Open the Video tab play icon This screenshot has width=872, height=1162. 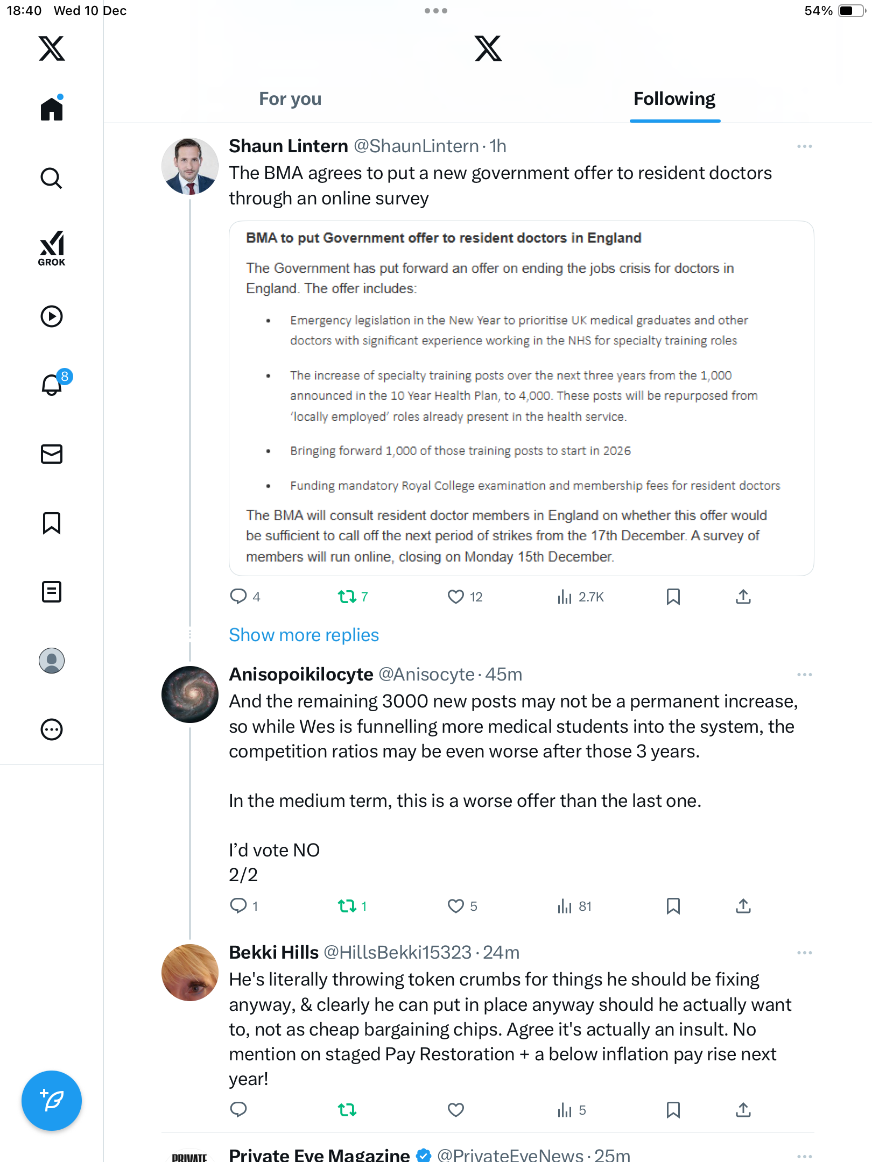(52, 316)
